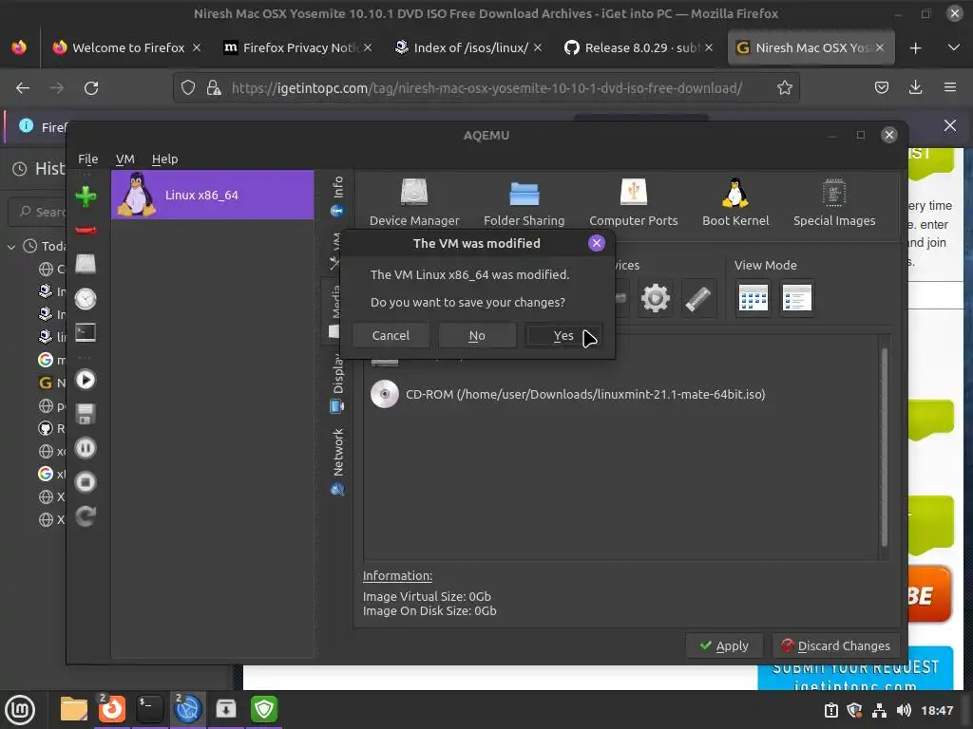Image resolution: width=973 pixels, height=729 pixels.
Task: Open Special Images section
Action: tap(834, 203)
